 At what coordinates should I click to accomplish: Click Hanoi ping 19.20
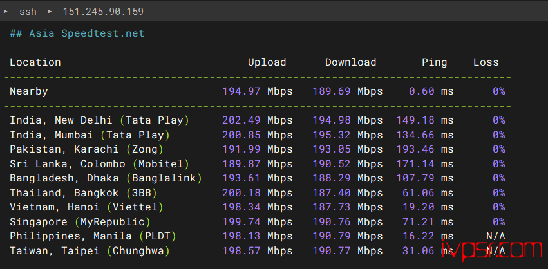point(419,207)
